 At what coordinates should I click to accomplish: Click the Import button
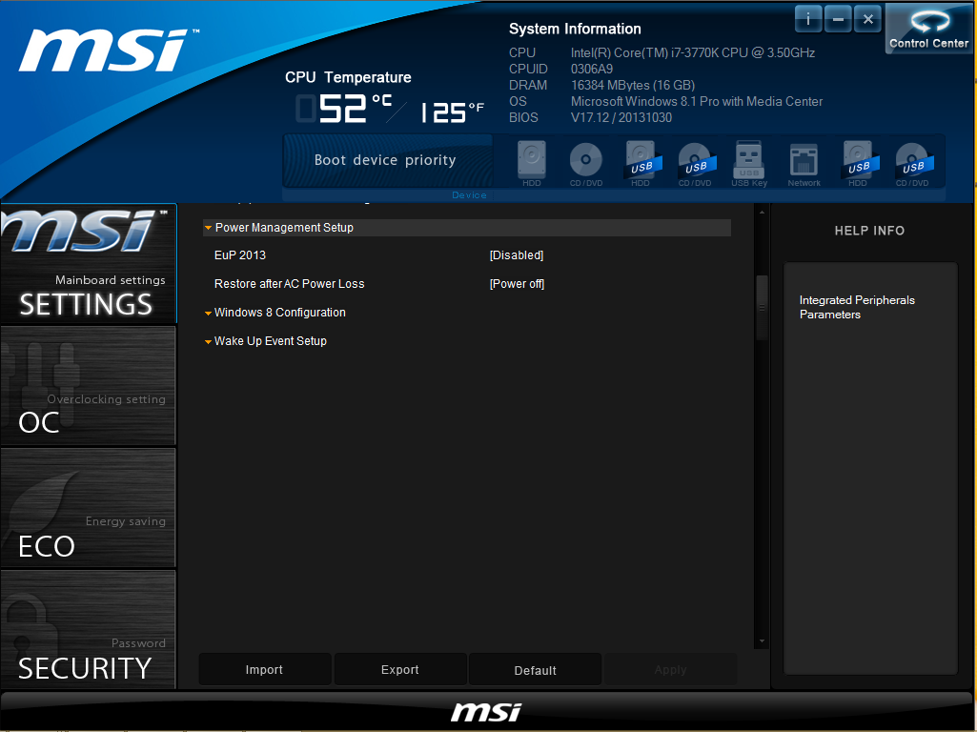264,670
